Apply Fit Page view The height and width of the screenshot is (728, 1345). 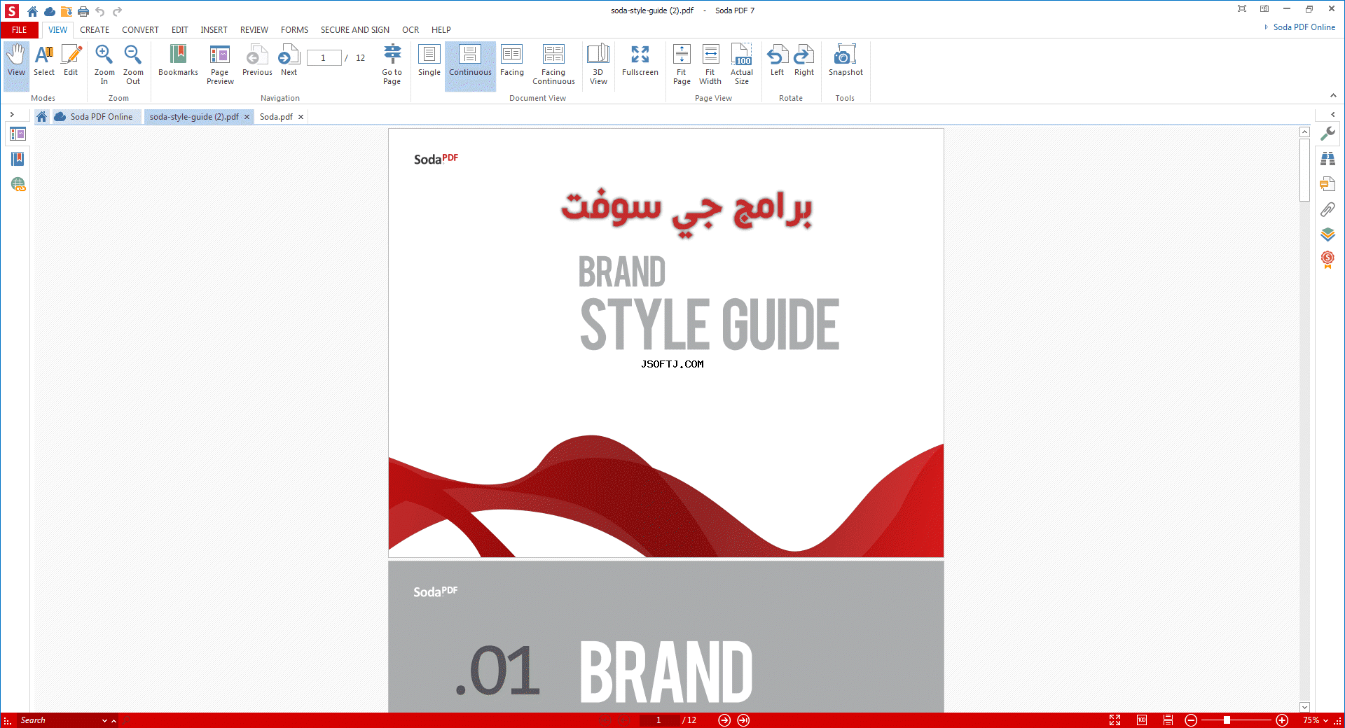(x=682, y=65)
